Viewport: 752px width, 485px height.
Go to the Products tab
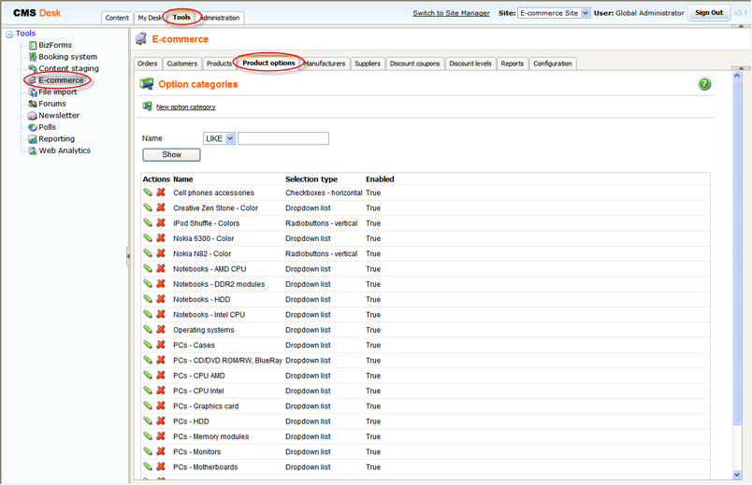(x=219, y=64)
